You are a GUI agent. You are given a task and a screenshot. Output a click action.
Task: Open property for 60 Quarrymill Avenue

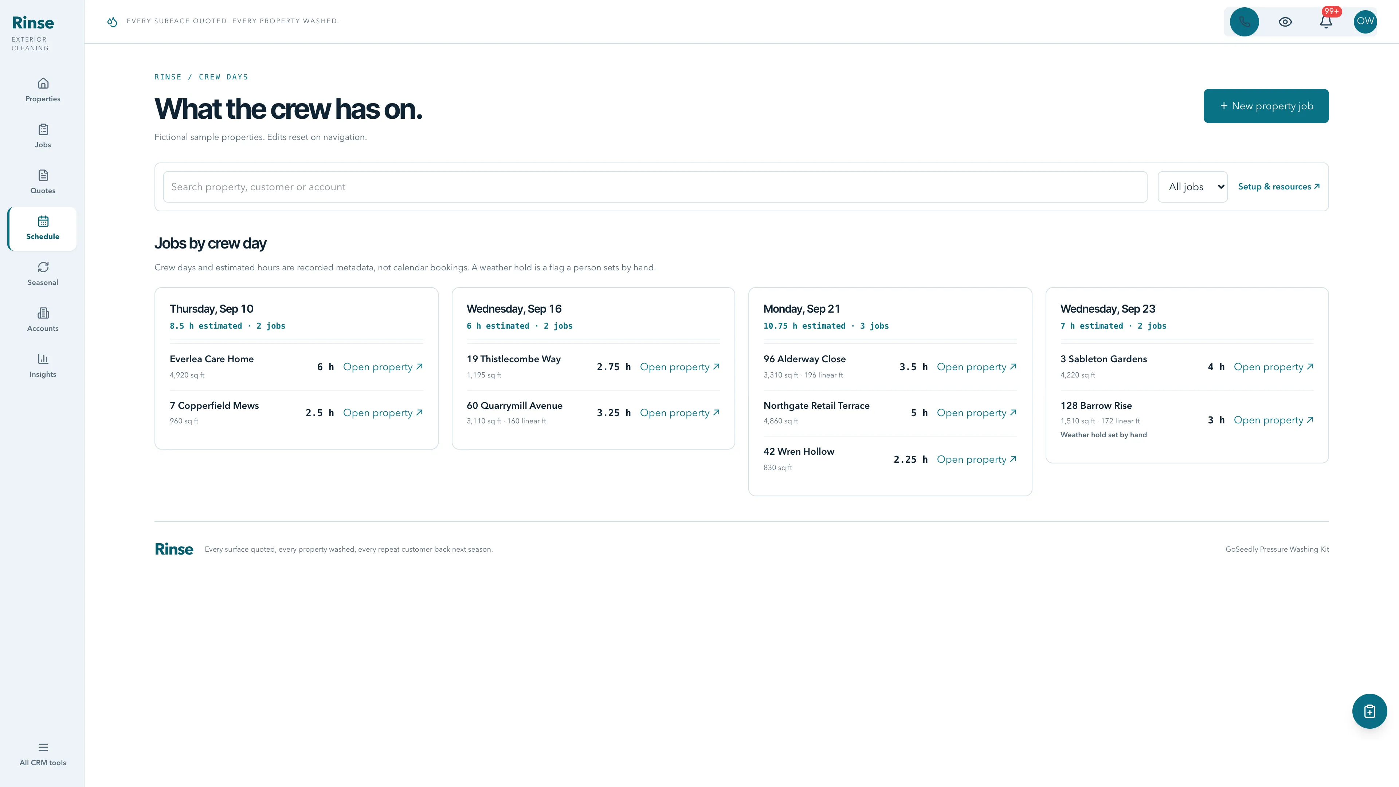tap(680, 413)
